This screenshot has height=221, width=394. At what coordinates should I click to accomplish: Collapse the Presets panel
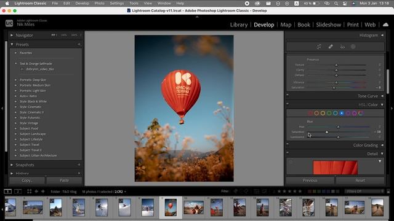click(12, 44)
